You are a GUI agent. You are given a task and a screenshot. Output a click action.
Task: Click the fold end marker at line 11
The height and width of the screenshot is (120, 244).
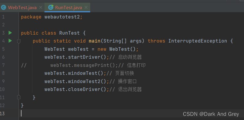(19, 97)
